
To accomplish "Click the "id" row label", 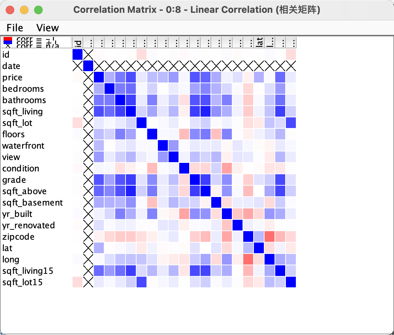I will [x=6, y=54].
